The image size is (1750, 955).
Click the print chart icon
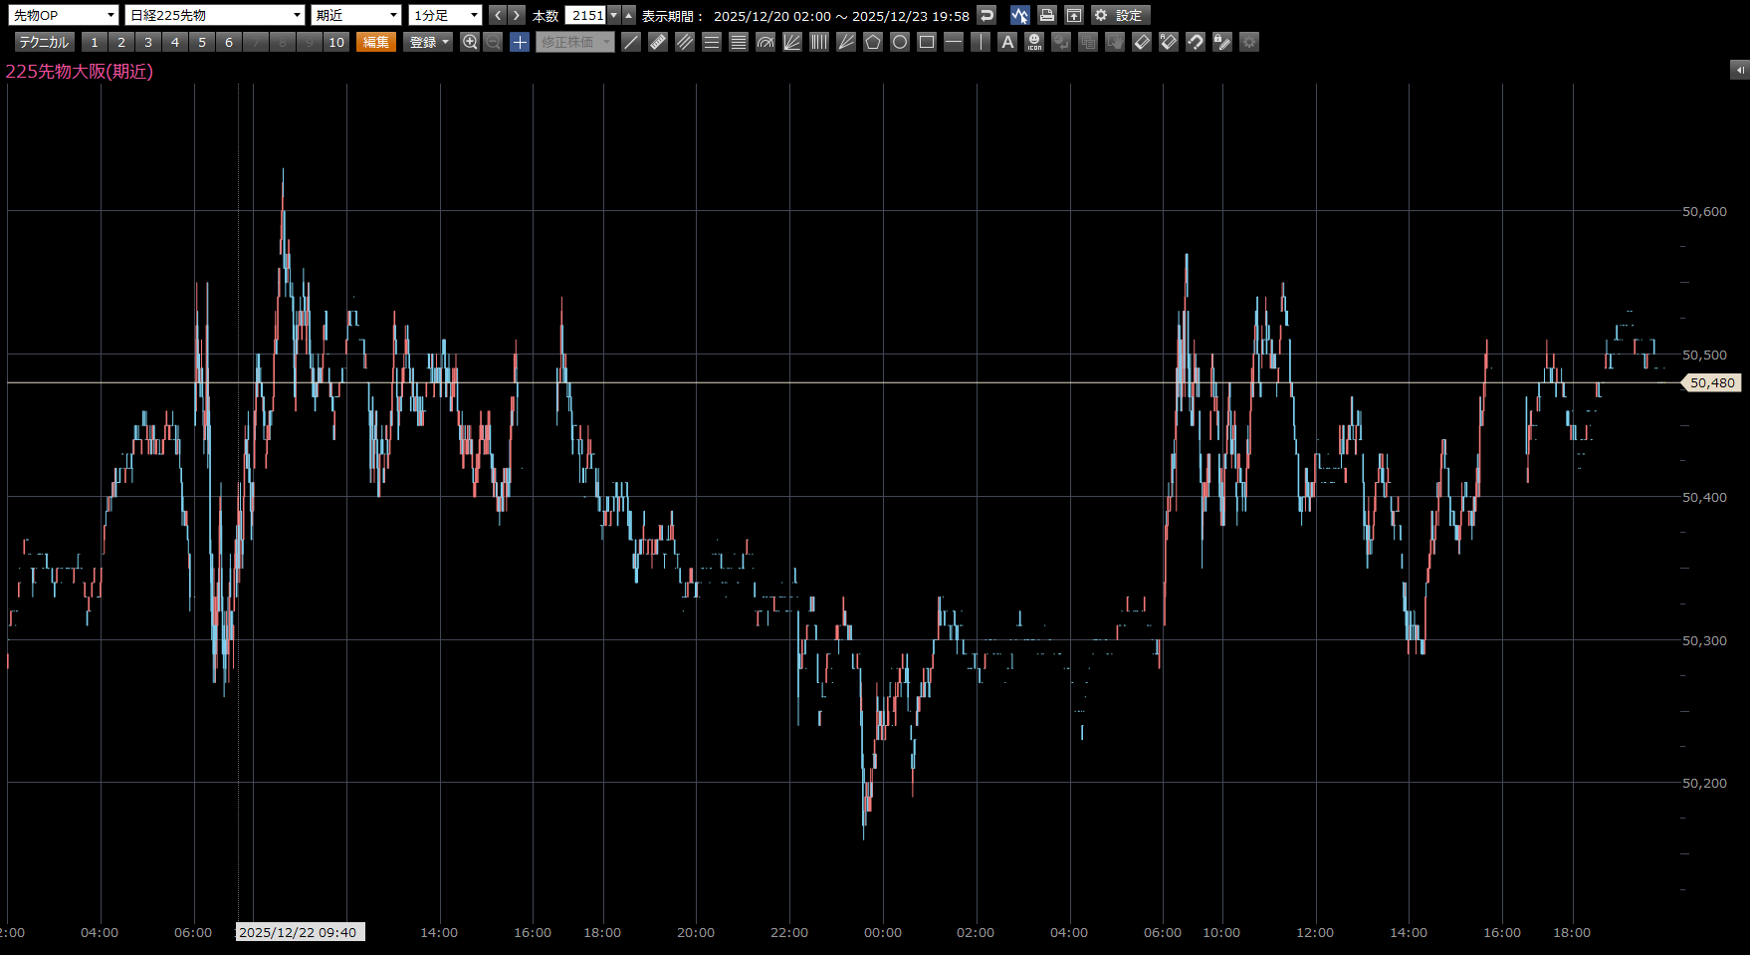1046,15
